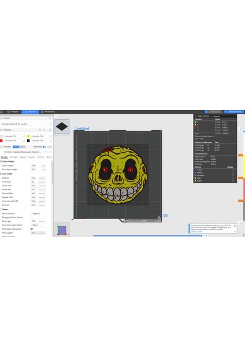Enable Staggered inner seams checkbox
This screenshot has width=245, height=347.
click(x=32, y=217)
